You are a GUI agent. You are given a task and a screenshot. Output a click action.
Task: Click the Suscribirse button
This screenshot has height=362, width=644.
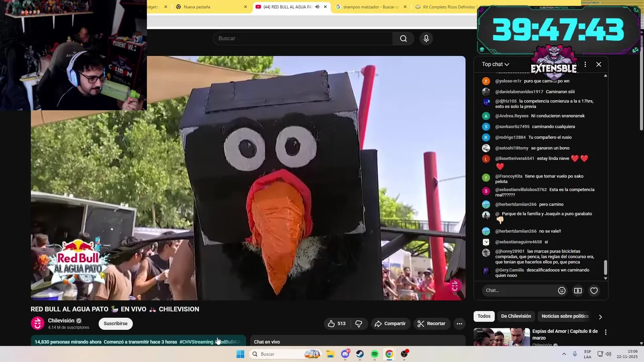coord(115,323)
